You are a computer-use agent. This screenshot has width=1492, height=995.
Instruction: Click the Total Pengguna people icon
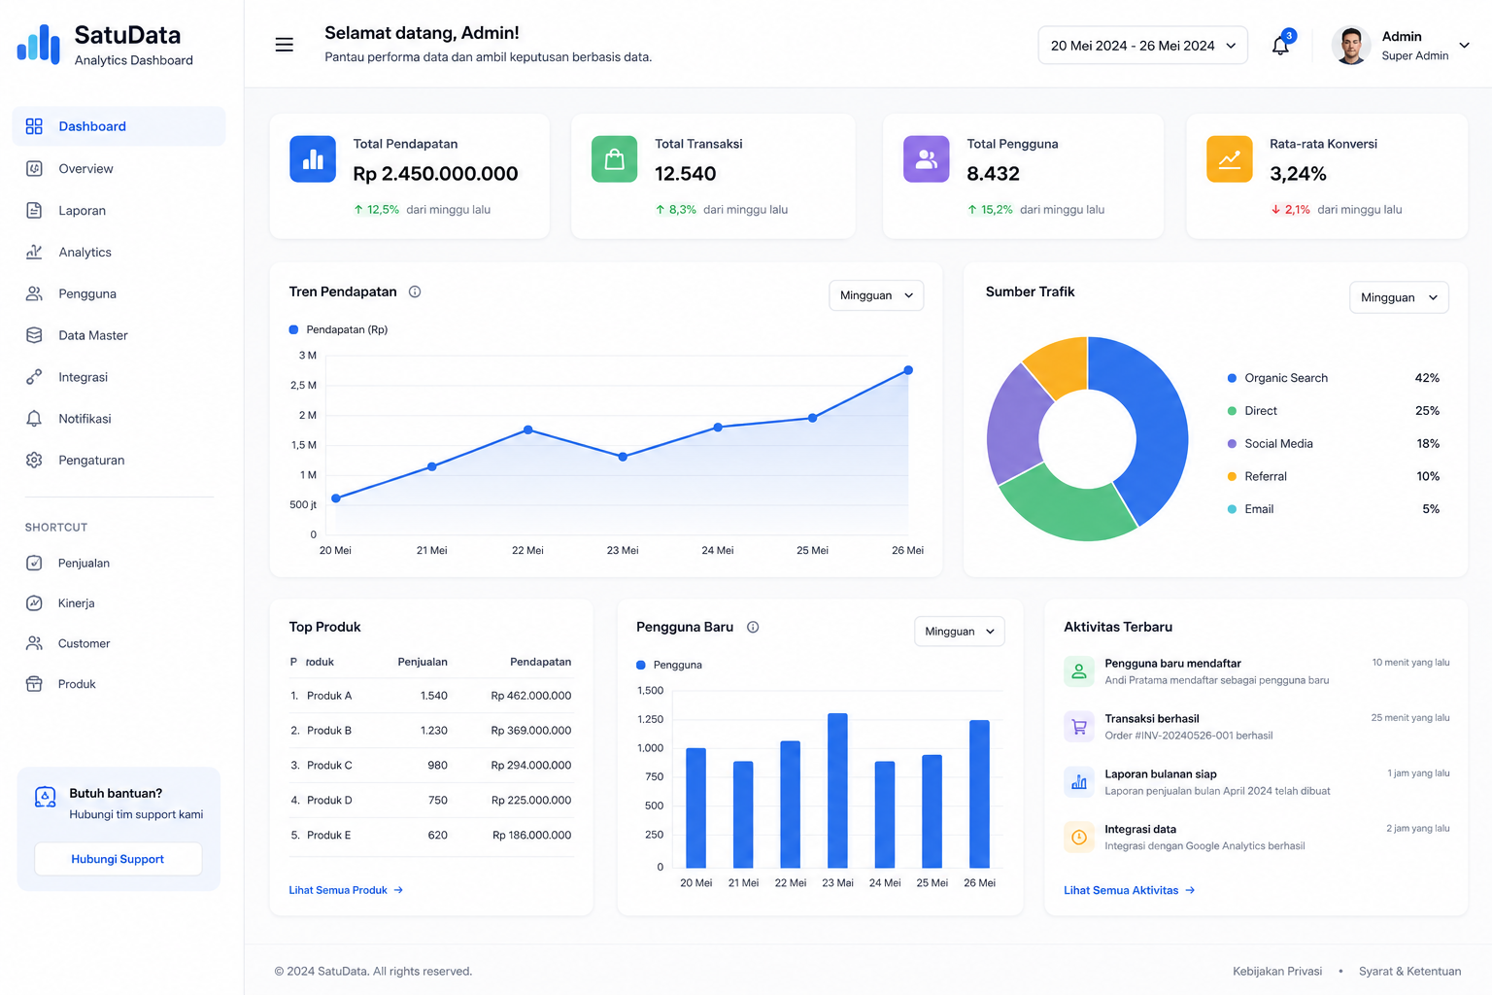(x=927, y=159)
